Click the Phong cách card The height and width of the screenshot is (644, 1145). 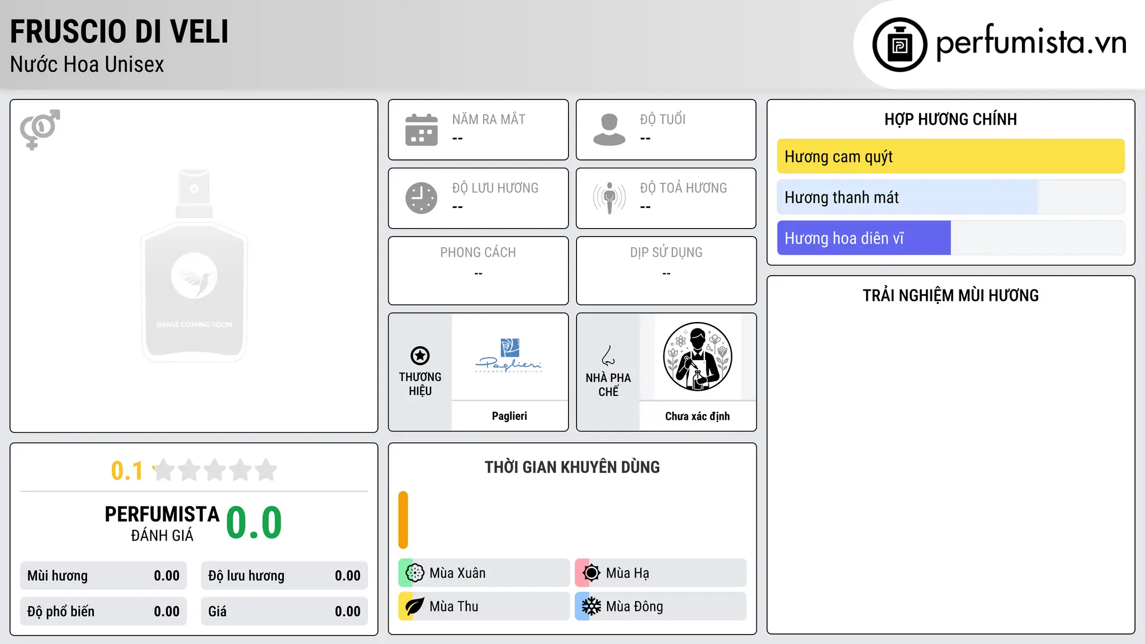[478, 271]
